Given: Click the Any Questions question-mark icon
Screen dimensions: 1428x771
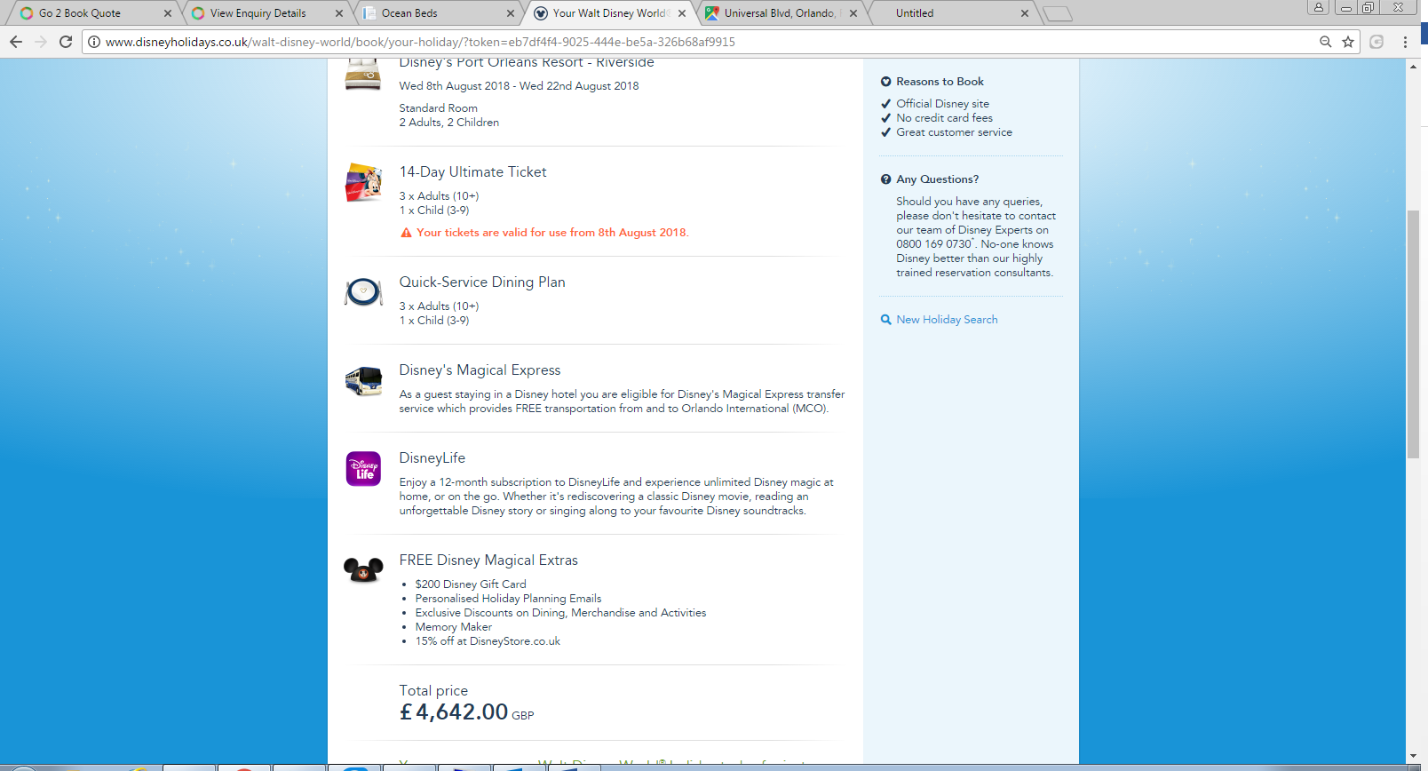Looking at the screenshot, I should click(x=885, y=179).
